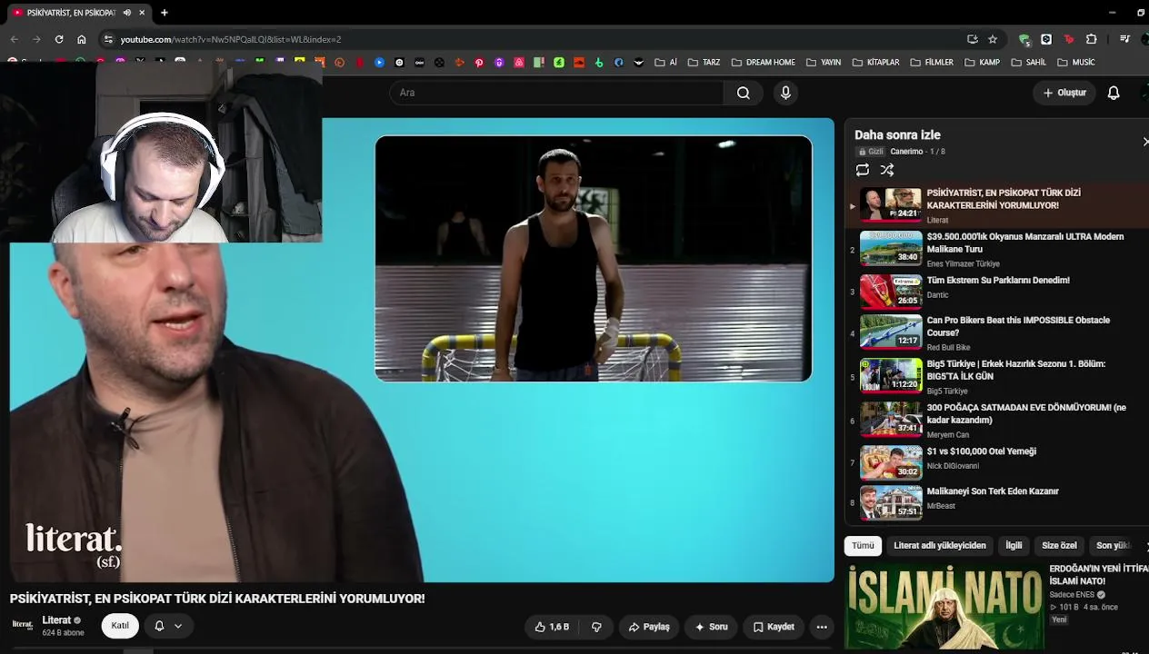This screenshot has width=1149, height=654.
Task: Open the KAMP bookmarks folder
Action: point(982,63)
